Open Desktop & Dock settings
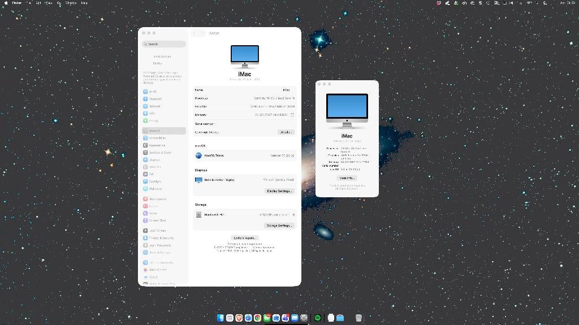The height and width of the screenshot is (325, 579). pos(163,153)
